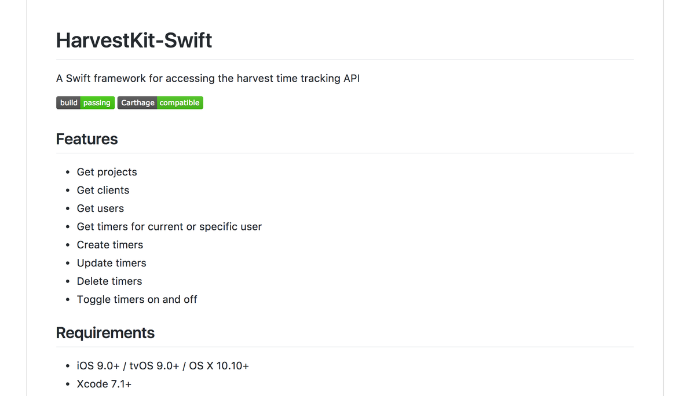Click the 'Update timers' list item
The image size is (695, 396).
pos(112,263)
